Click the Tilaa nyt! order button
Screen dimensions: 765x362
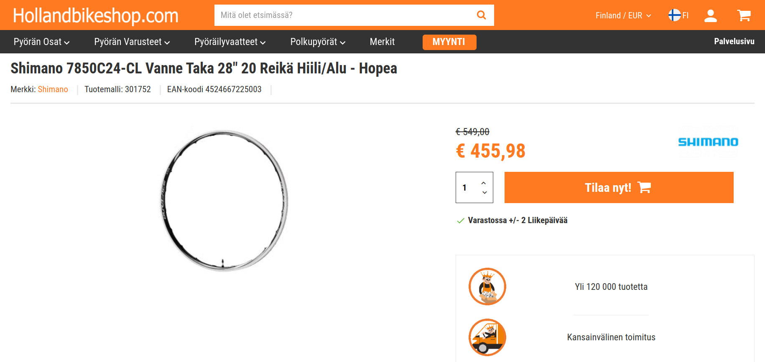pos(619,188)
